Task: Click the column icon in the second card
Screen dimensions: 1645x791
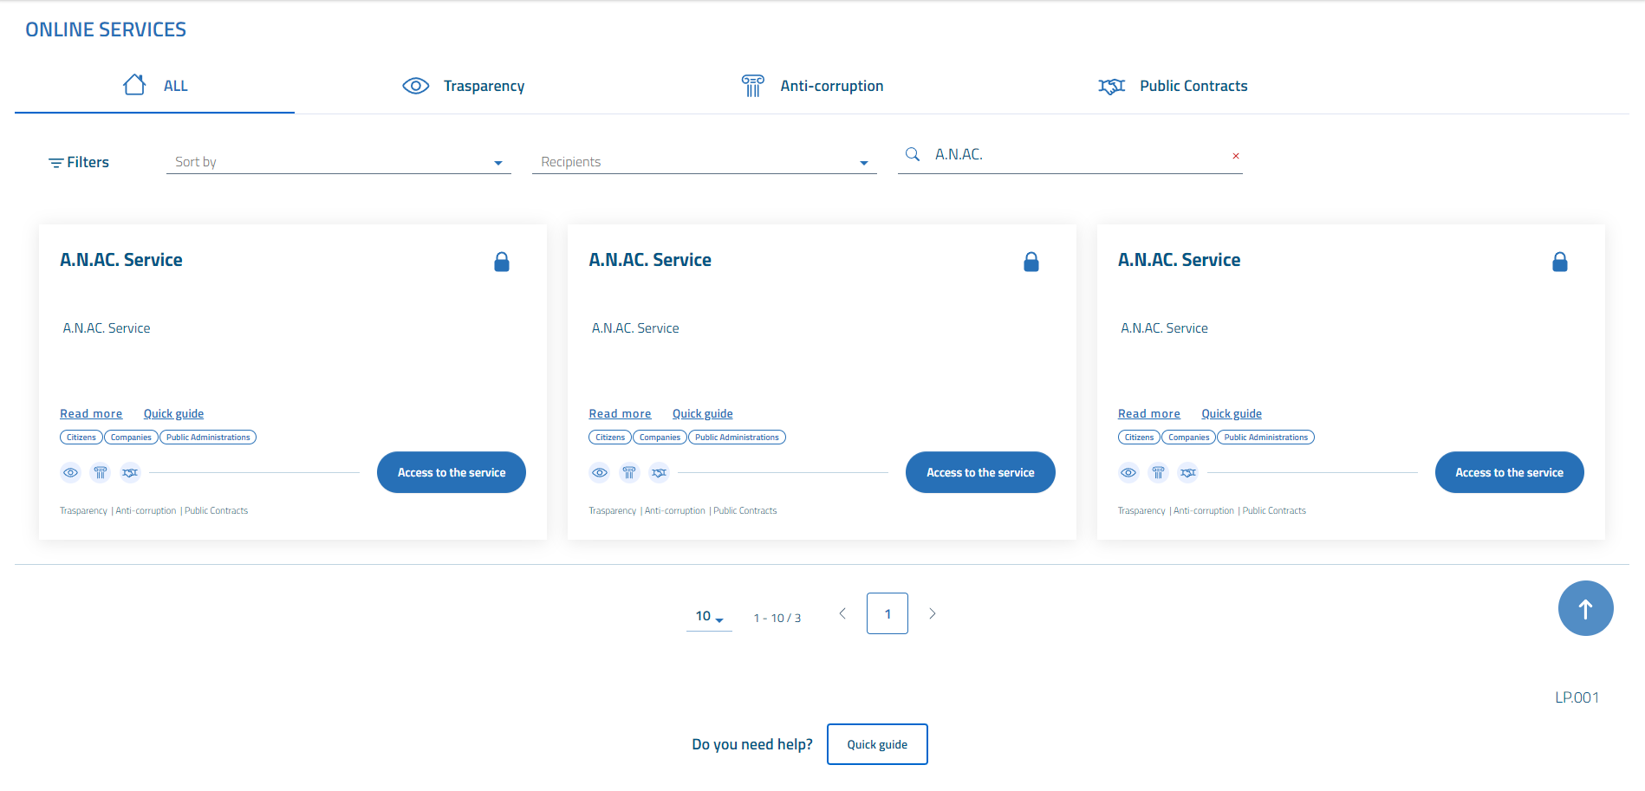Action: 629,472
